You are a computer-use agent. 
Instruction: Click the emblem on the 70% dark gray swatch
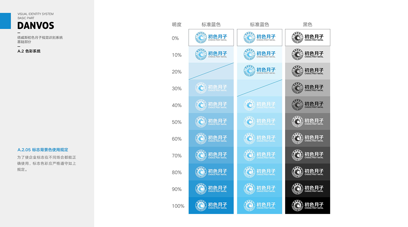297,155
